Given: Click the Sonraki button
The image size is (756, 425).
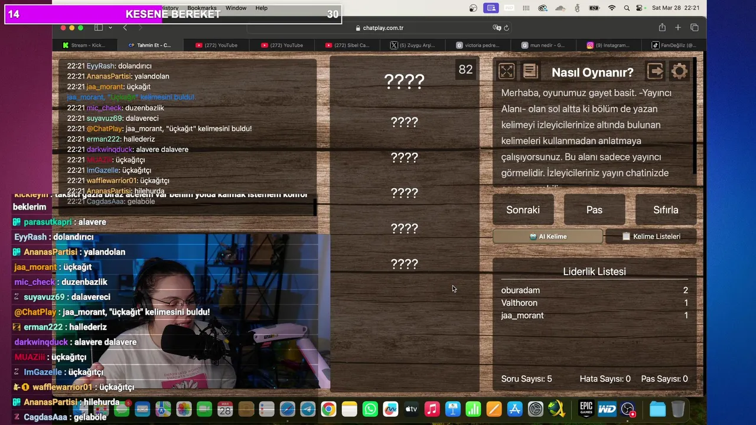Looking at the screenshot, I should [523, 210].
